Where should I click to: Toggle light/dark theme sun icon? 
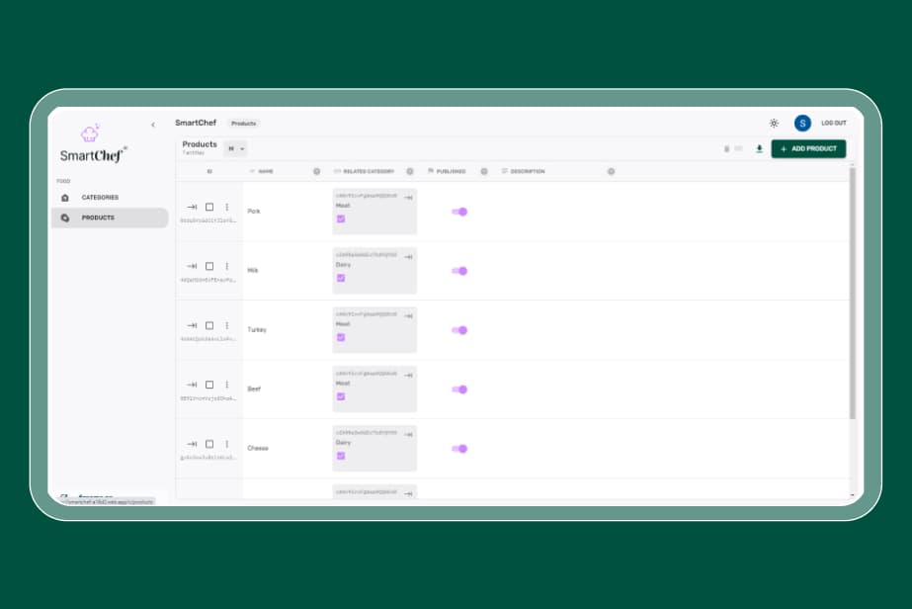(x=774, y=124)
